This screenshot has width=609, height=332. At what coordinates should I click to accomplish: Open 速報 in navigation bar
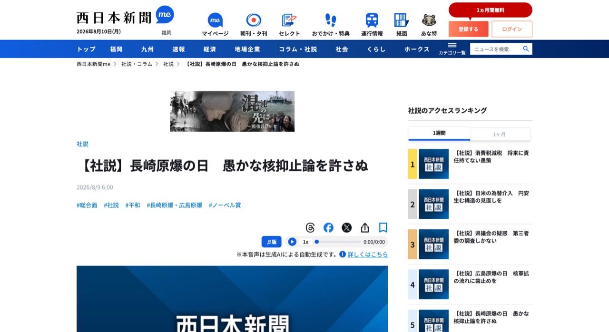178,49
